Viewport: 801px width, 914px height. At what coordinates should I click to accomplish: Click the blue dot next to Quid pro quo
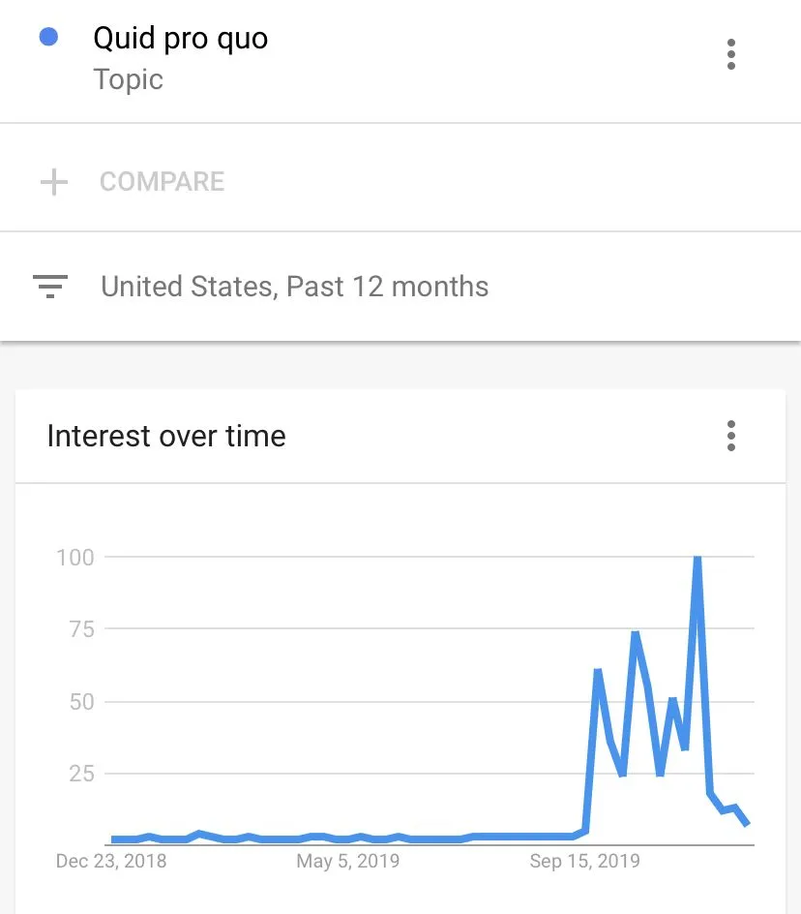[x=47, y=38]
